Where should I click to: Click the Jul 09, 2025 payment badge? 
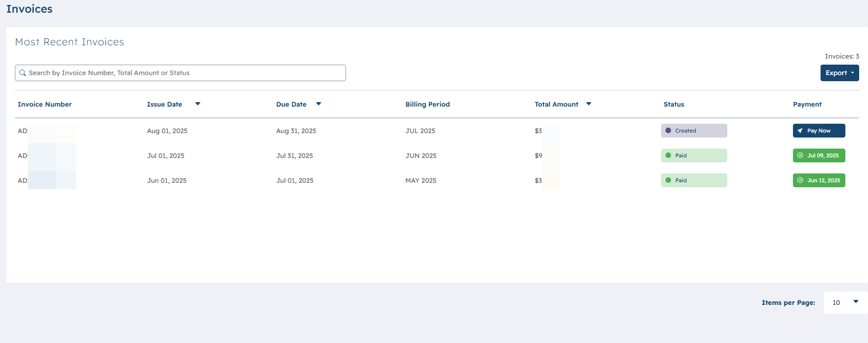click(x=819, y=156)
